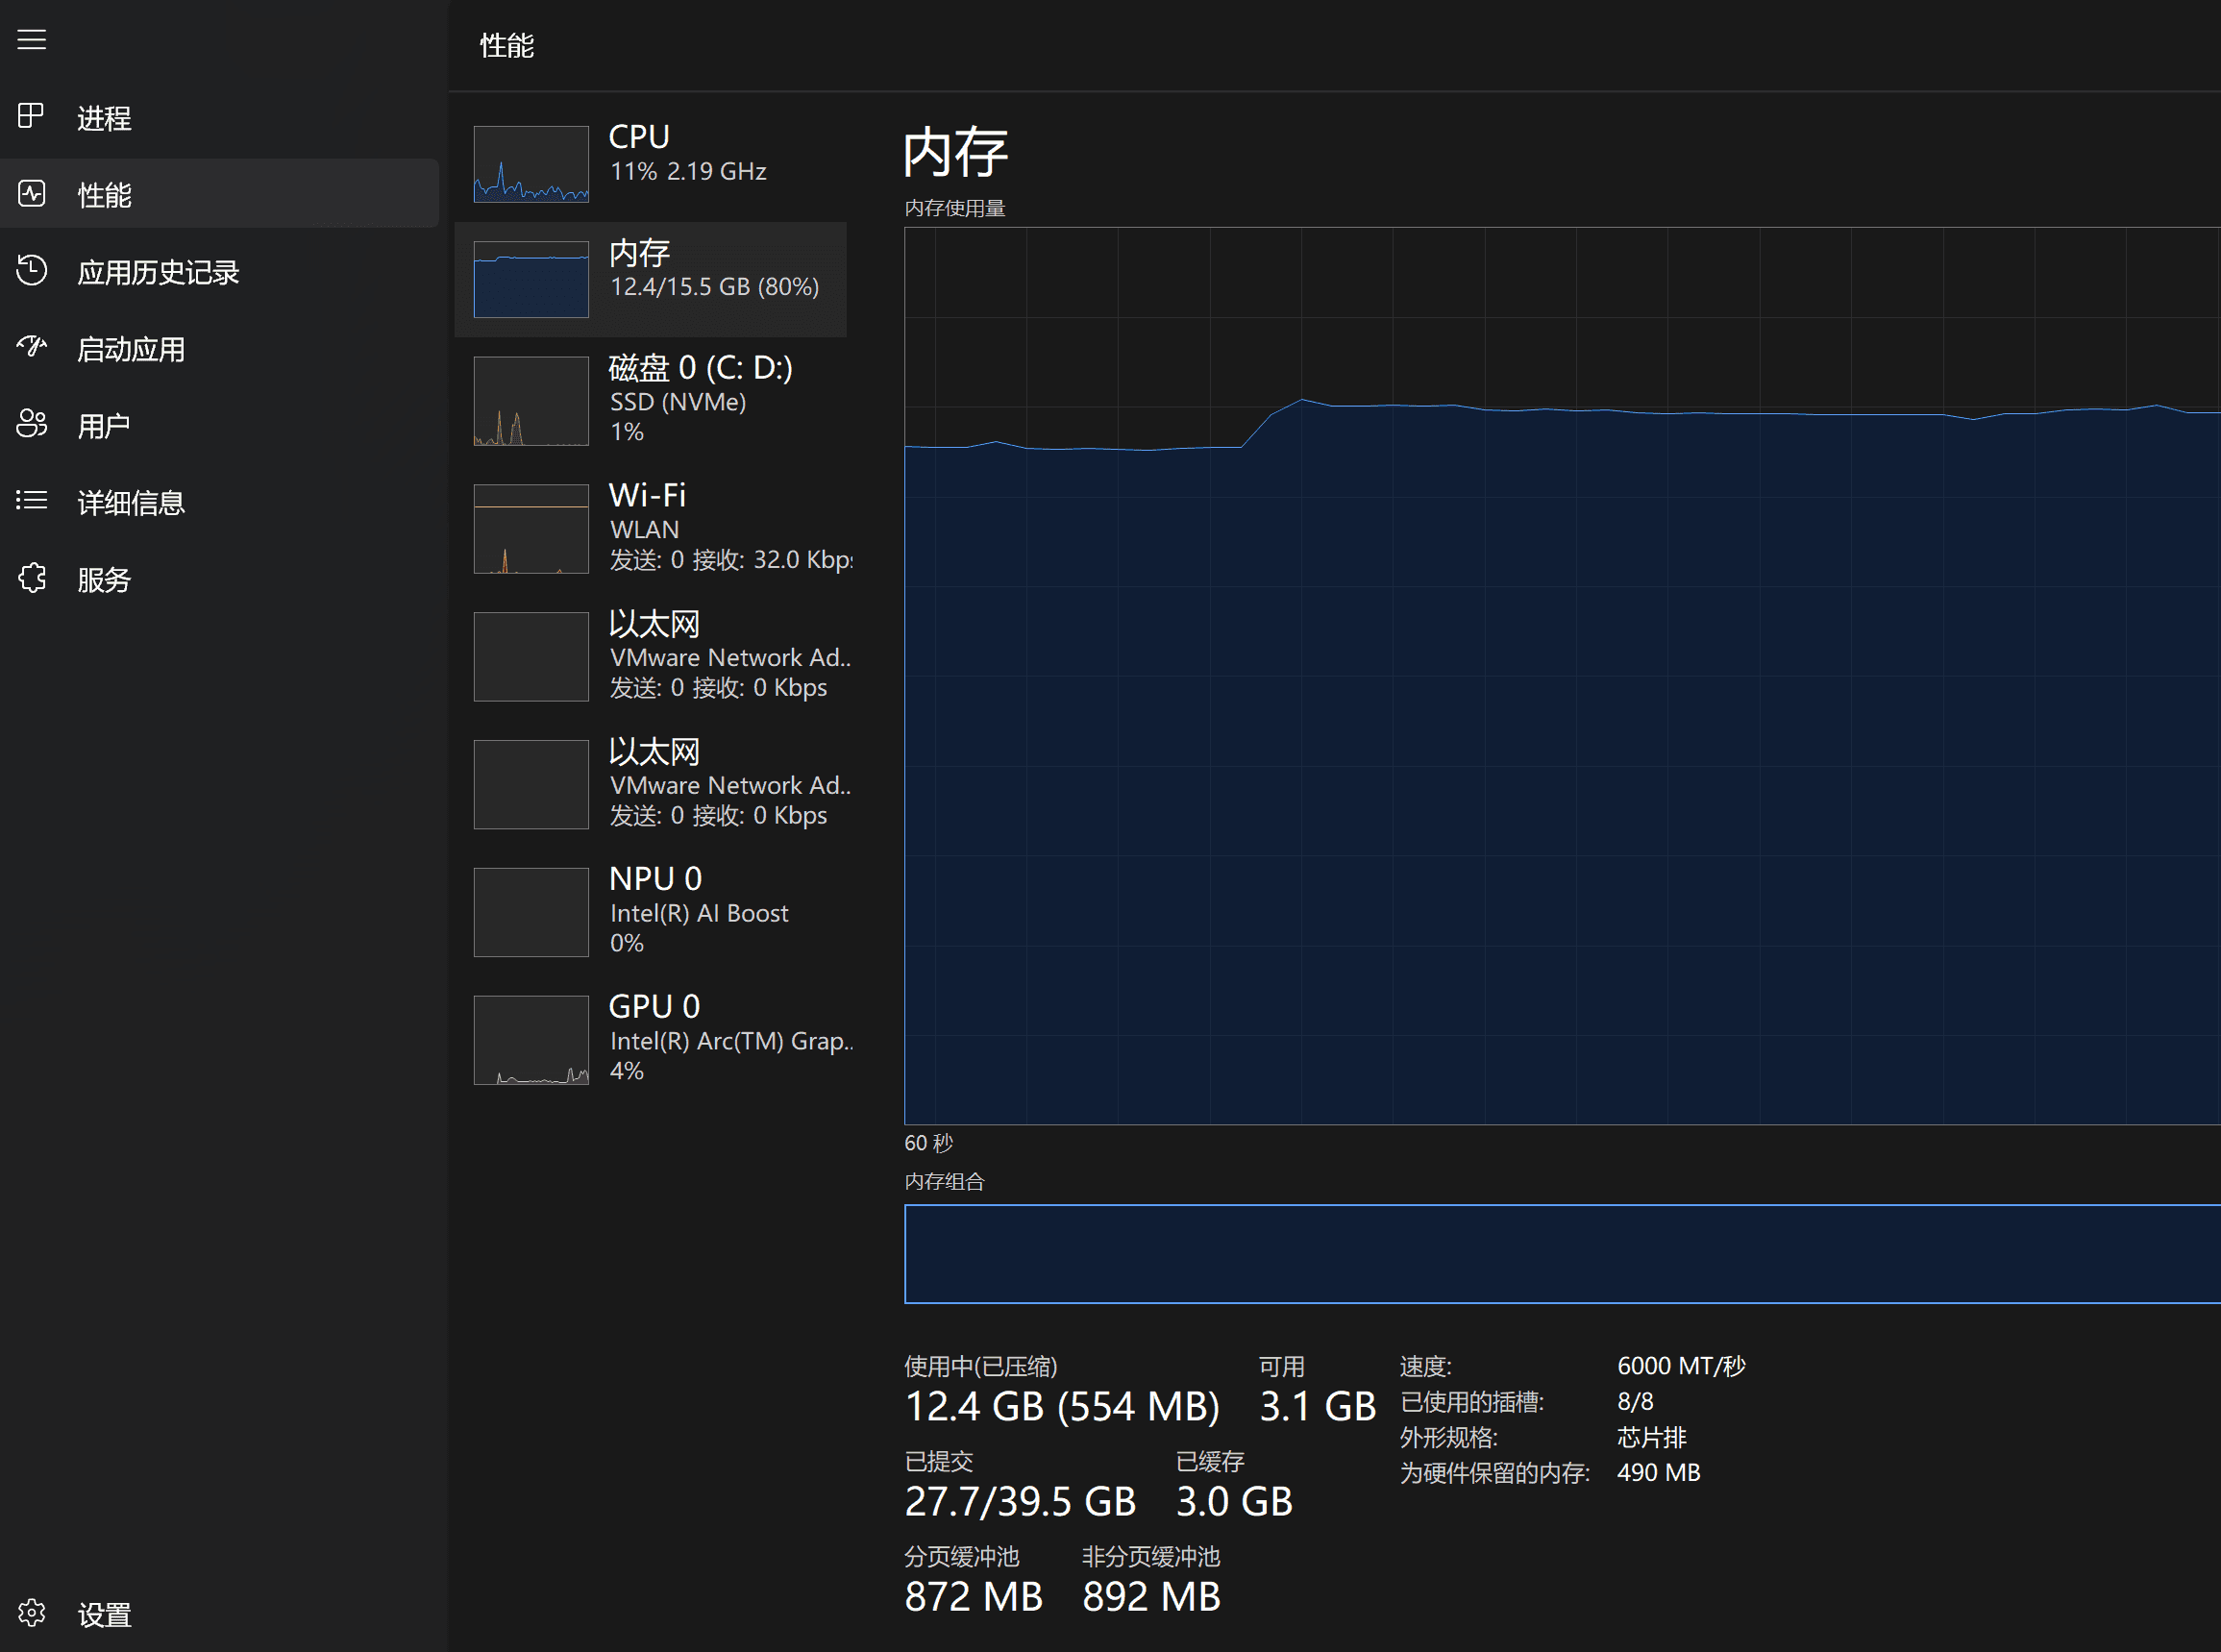Click the 8/8 slots used value
2221x1652 pixels.
click(x=1635, y=1402)
